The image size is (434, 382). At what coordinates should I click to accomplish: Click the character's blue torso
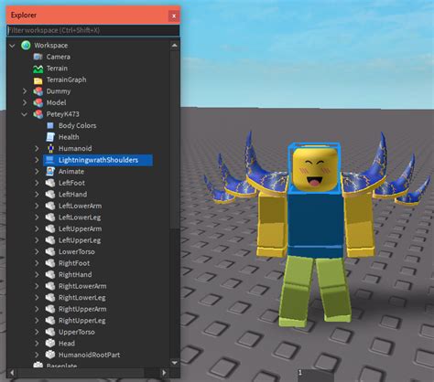[315, 224]
